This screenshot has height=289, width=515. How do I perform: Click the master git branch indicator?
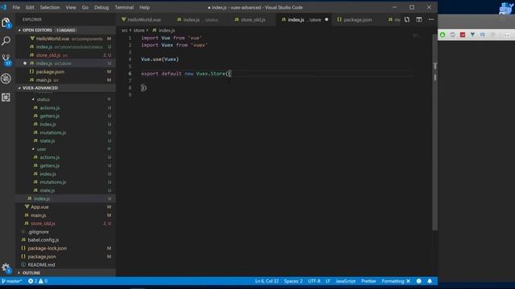12,281
